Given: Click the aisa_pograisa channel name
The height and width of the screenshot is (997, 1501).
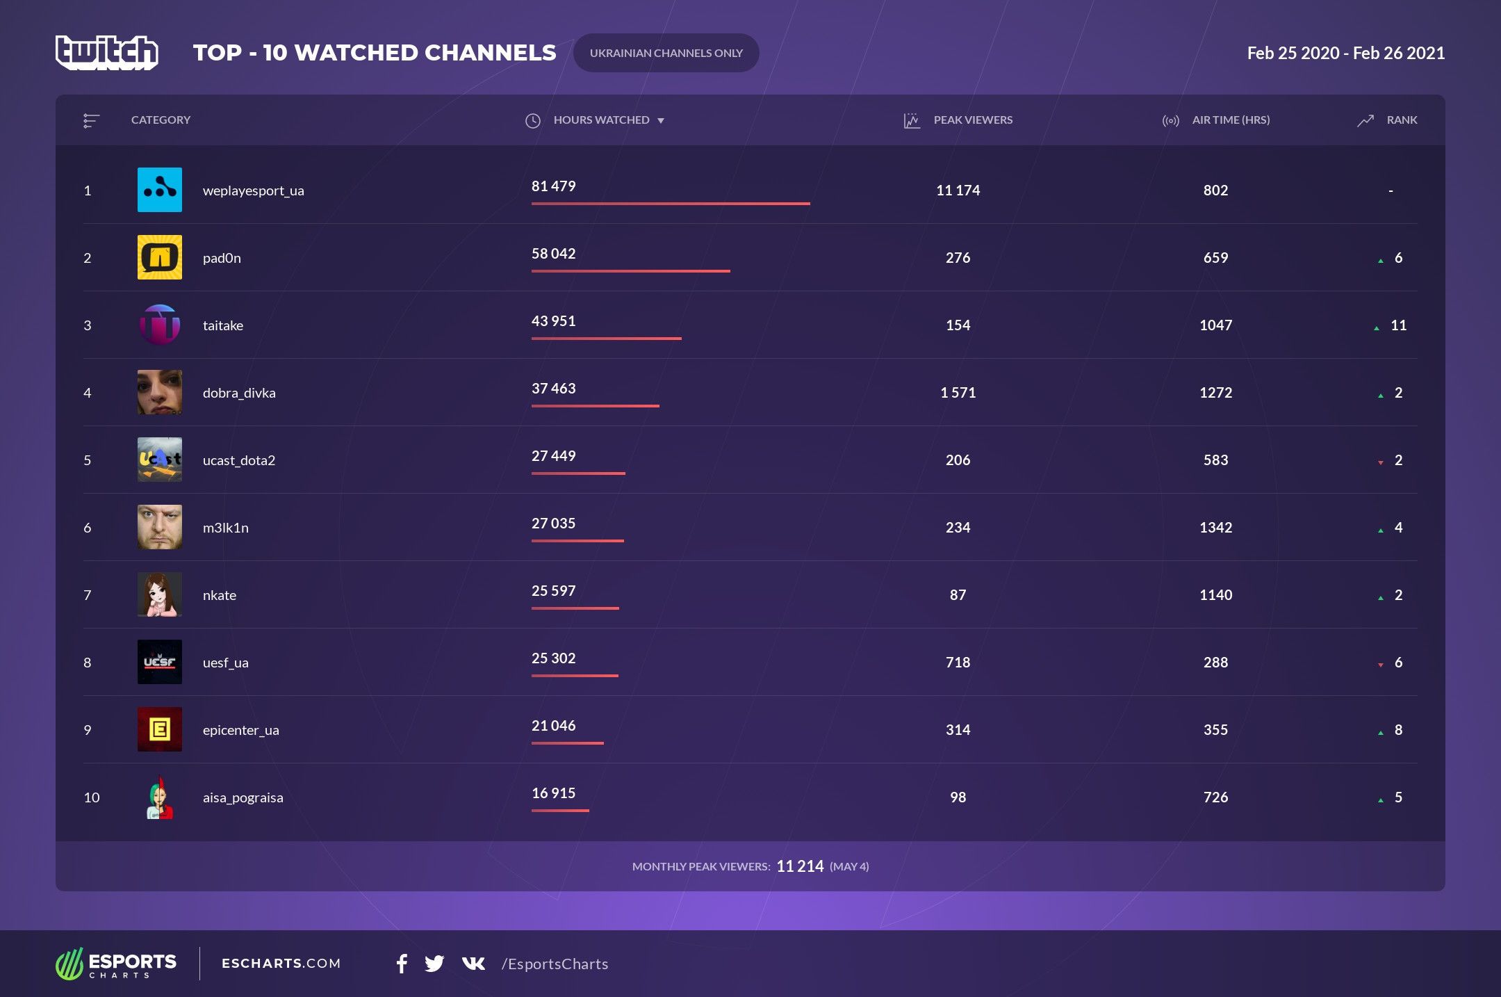Looking at the screenshot, I should point(243,797).
